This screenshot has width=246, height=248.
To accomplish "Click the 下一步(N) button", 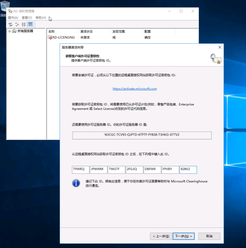I will tap(184, 236).
